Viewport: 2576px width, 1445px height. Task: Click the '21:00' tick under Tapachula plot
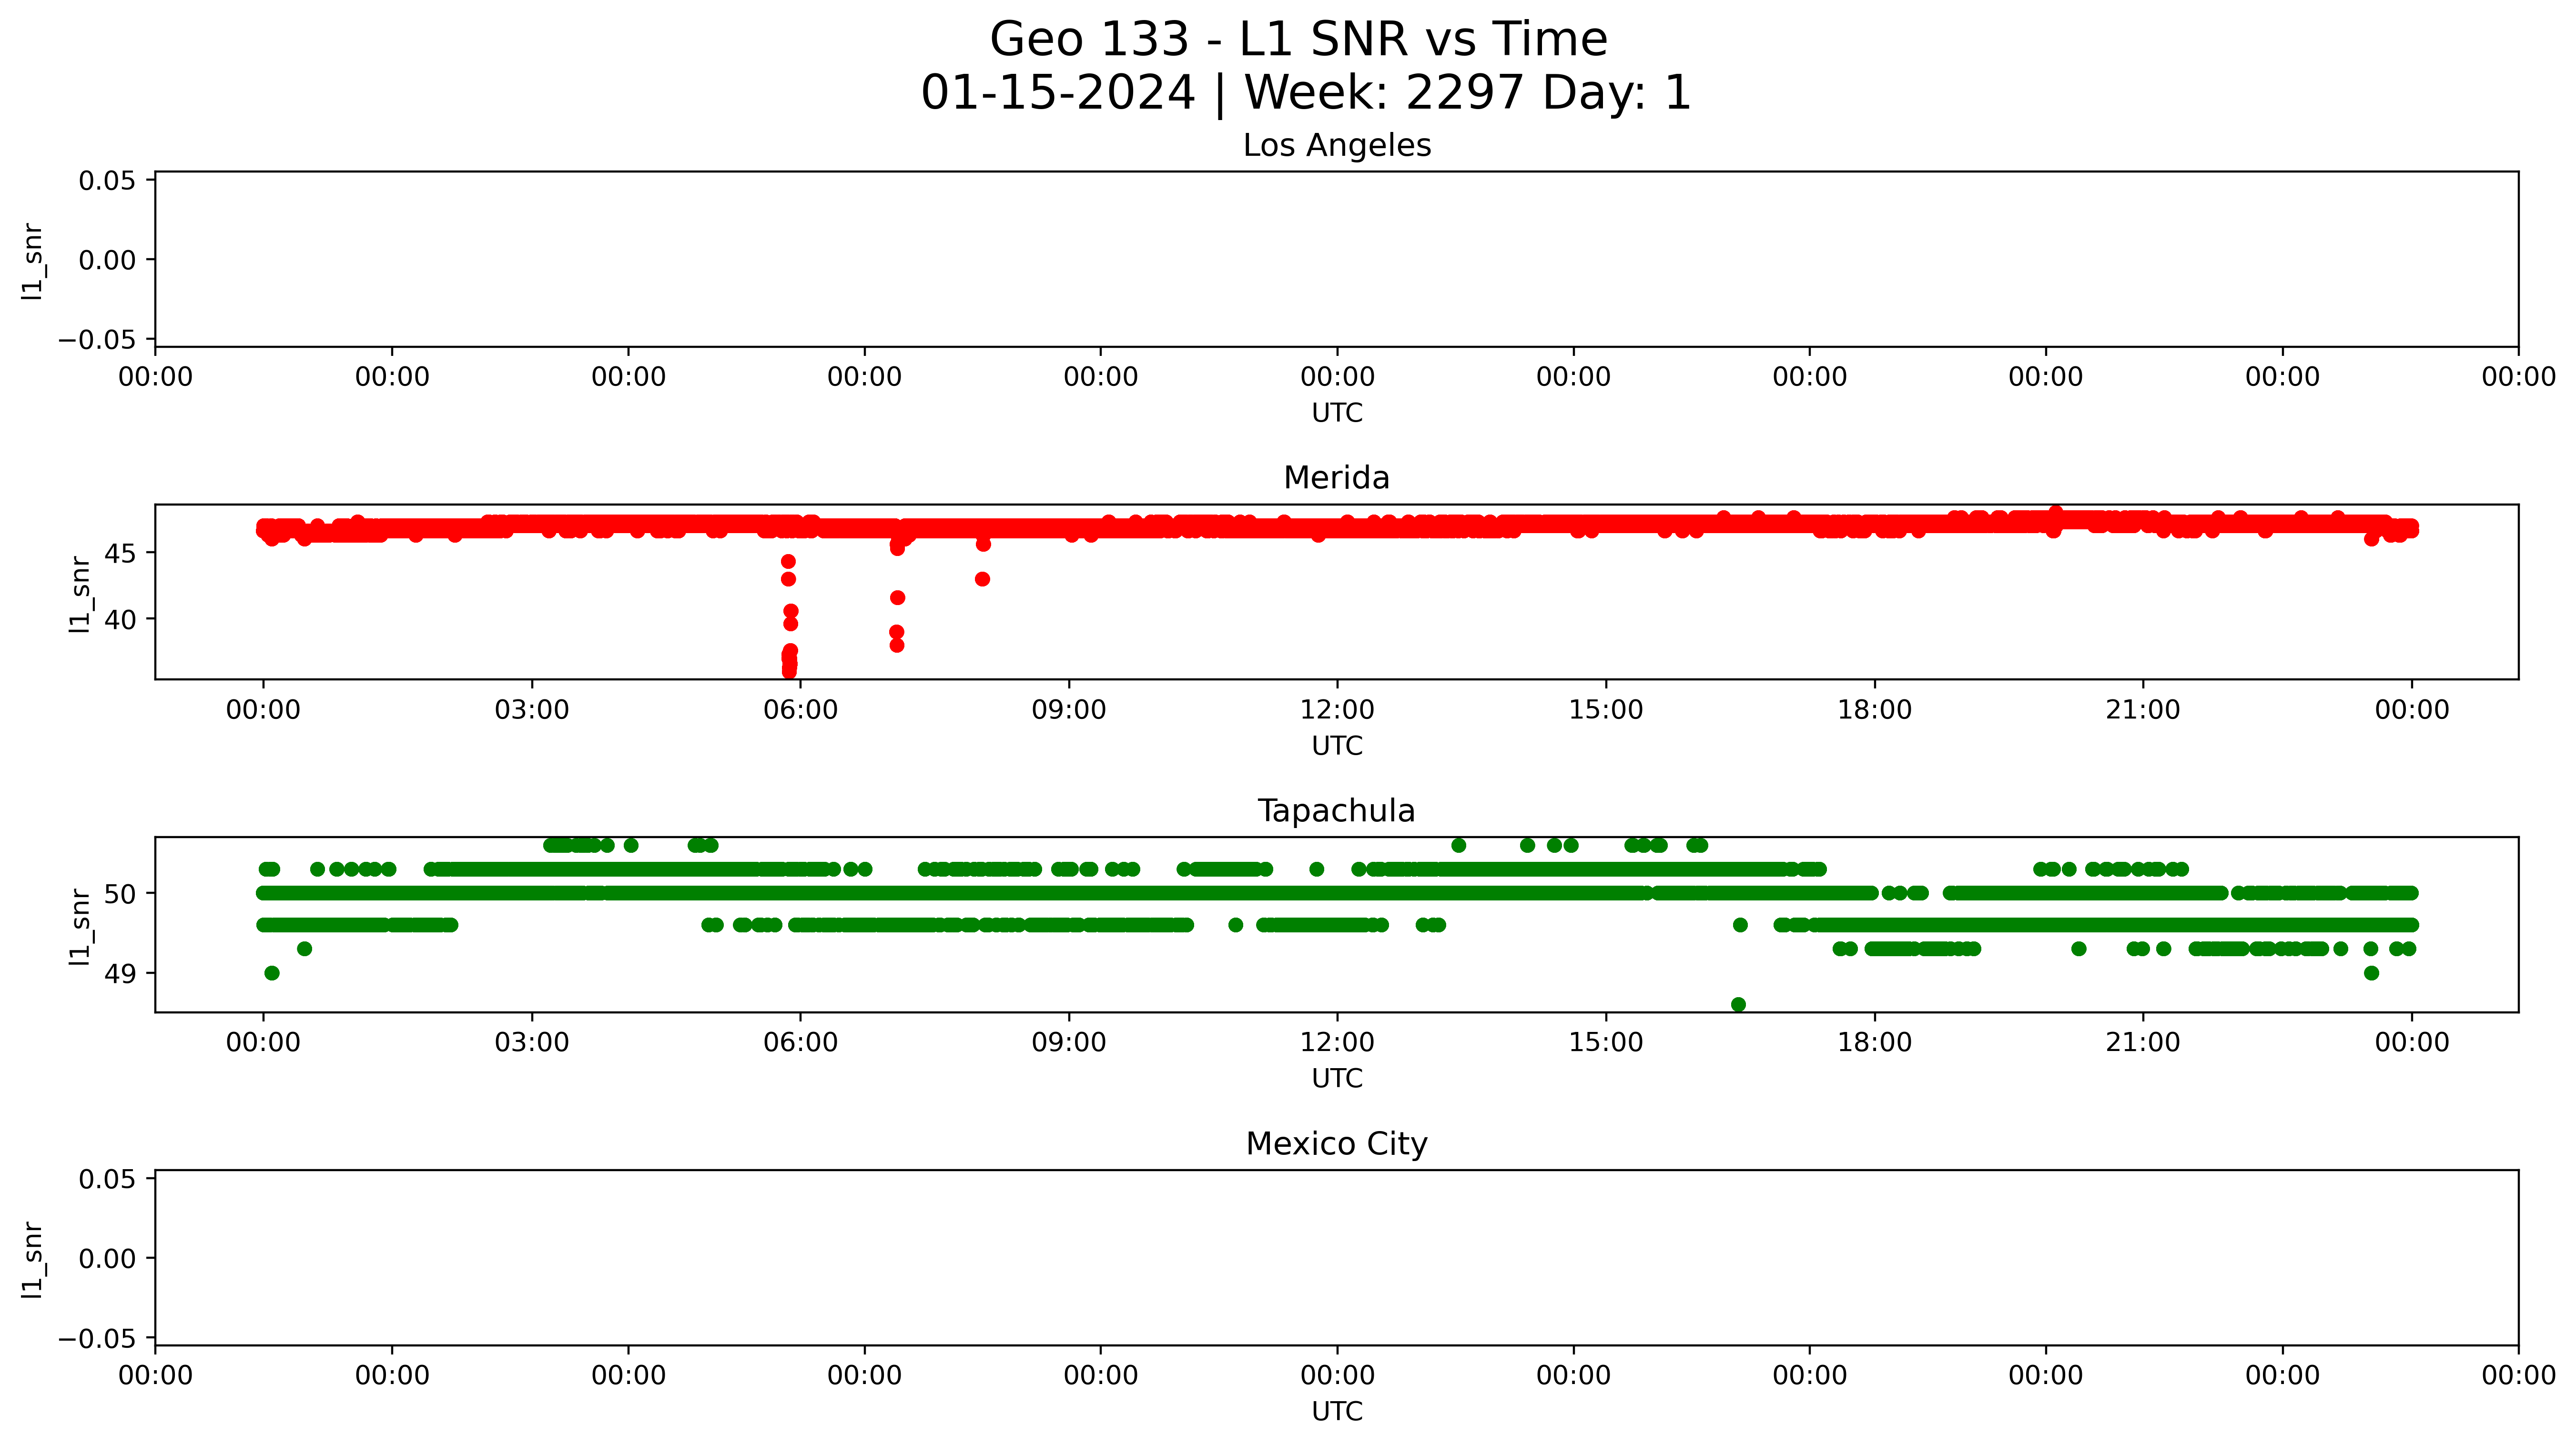2143,1043
